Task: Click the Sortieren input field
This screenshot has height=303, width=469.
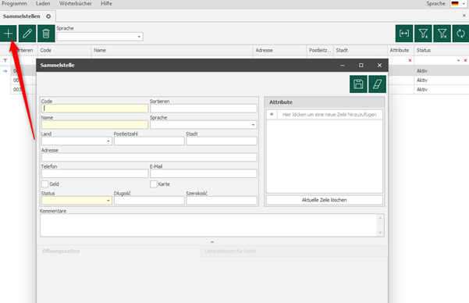Action: (204, 109)
